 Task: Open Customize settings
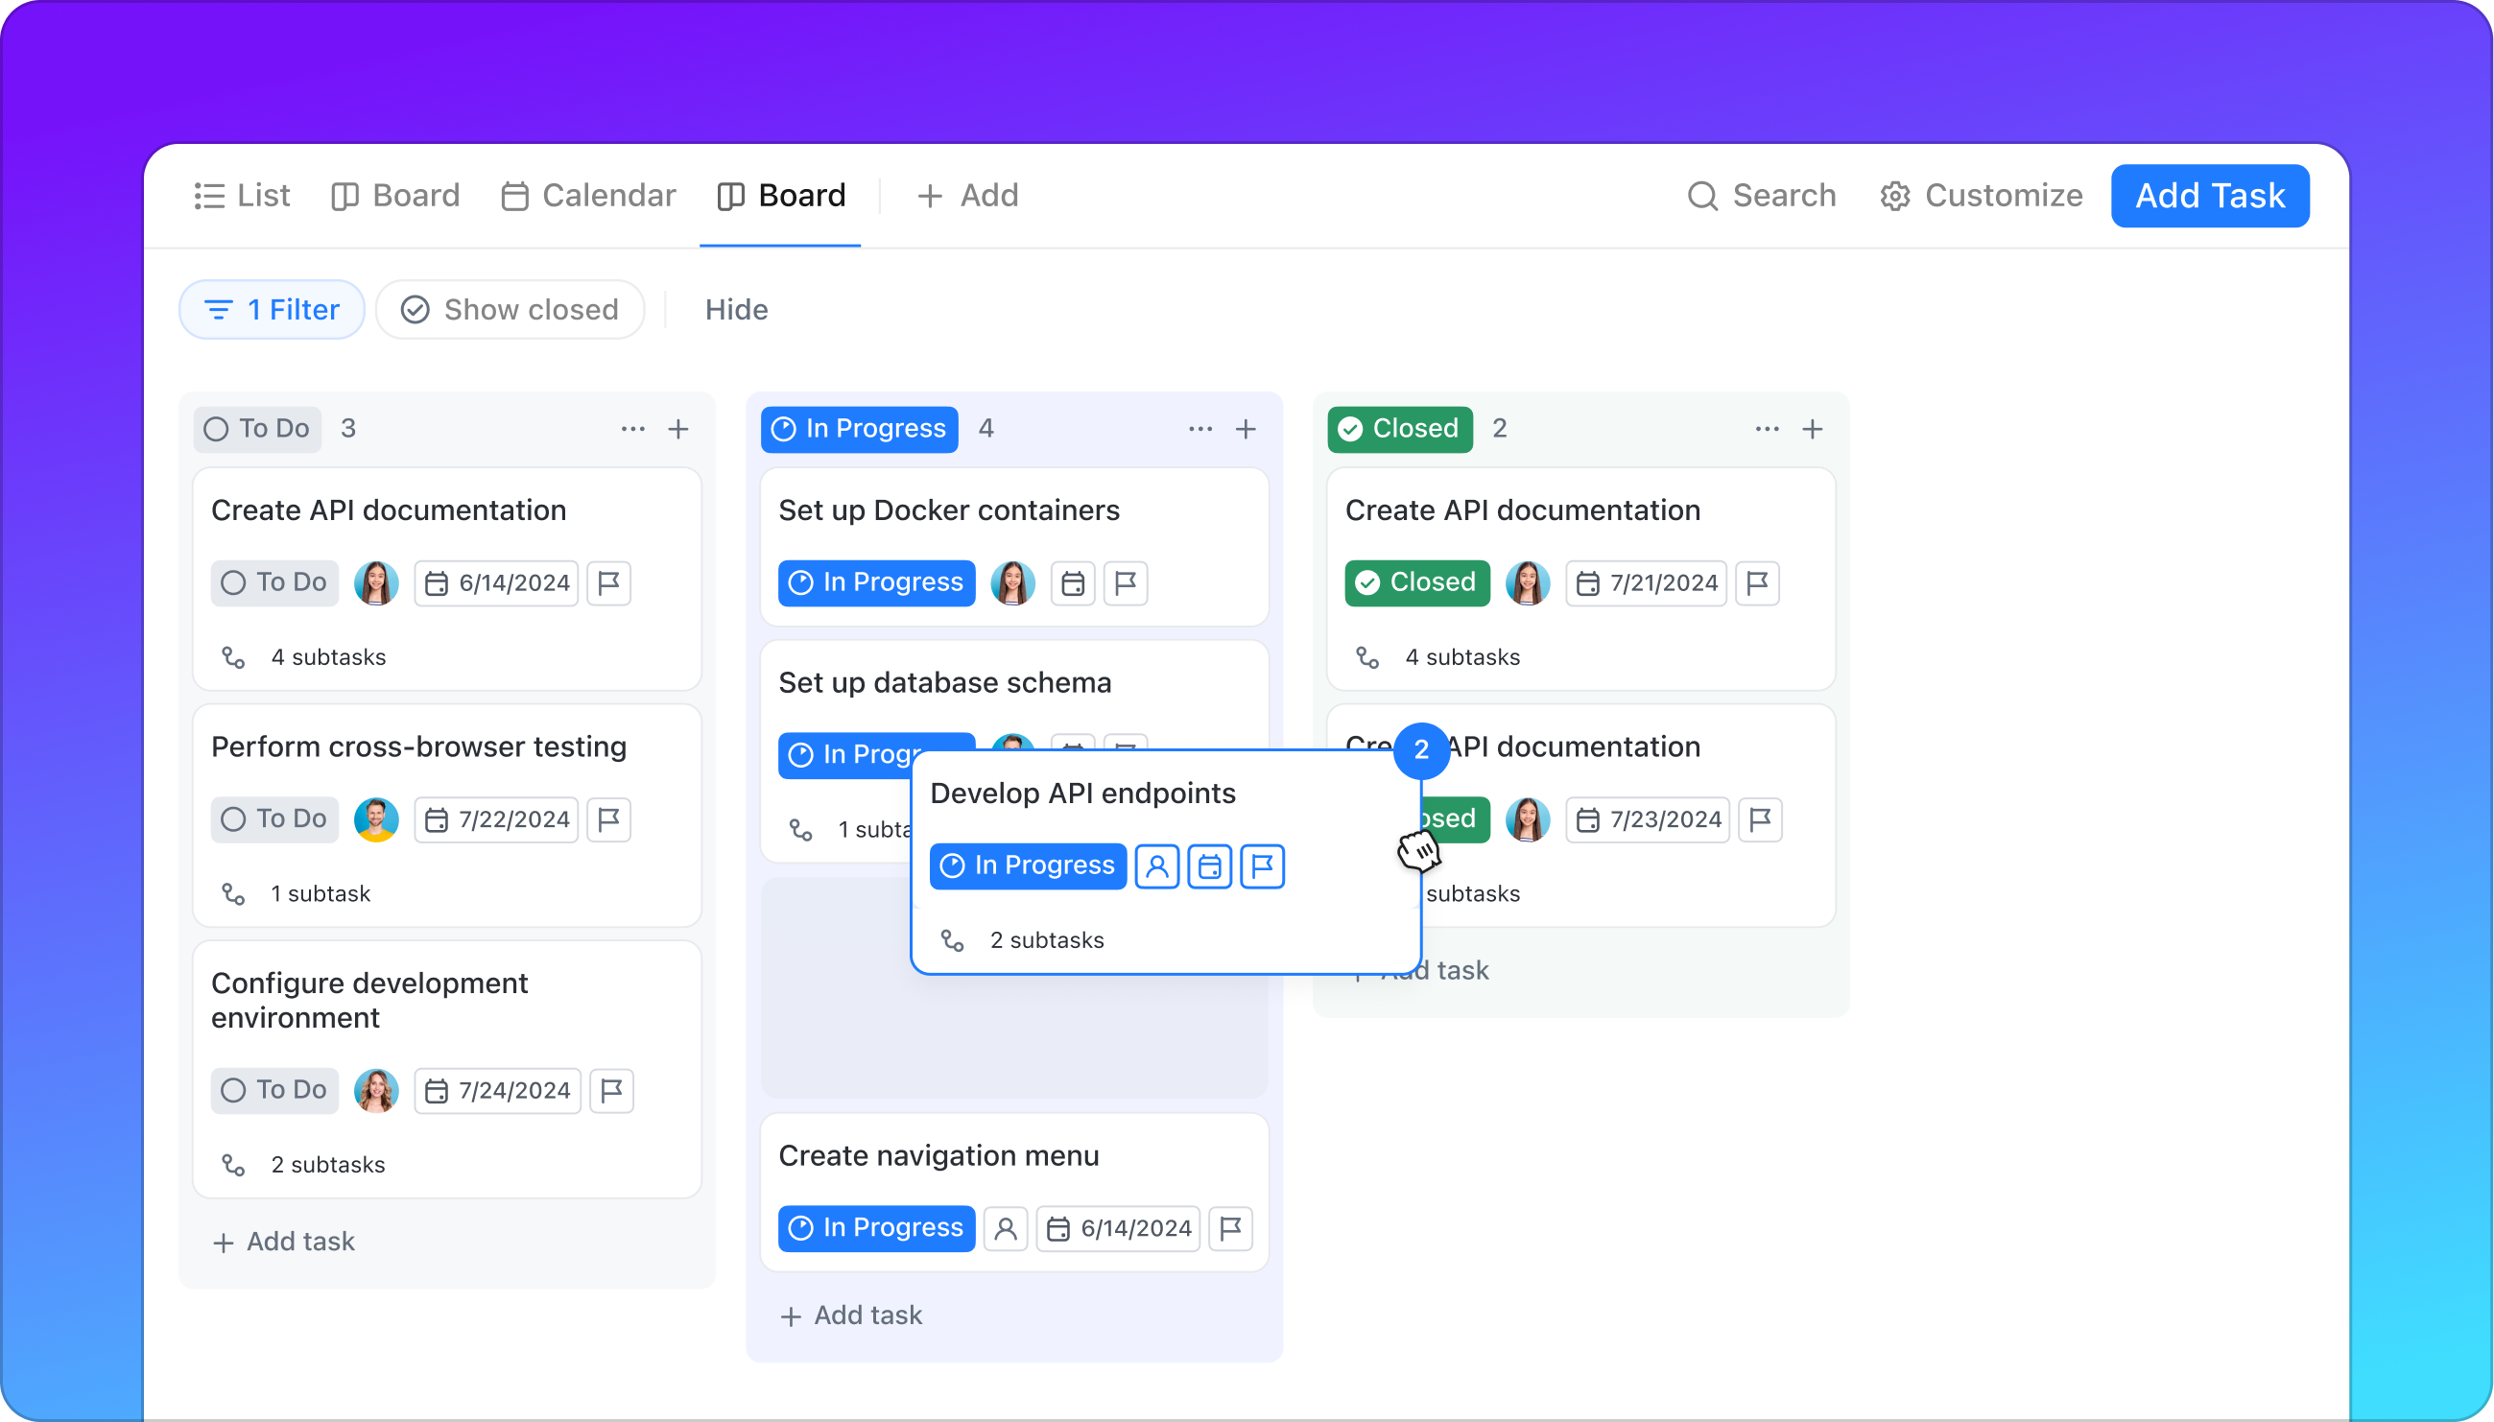(1981, 196)
